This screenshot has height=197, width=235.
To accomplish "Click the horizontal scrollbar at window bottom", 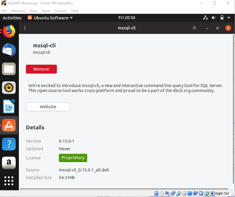I will [124, 189].
